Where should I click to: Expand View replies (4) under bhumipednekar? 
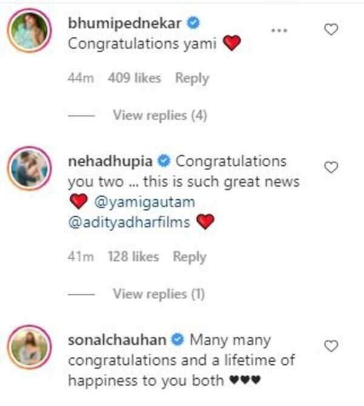pos(160,115)
